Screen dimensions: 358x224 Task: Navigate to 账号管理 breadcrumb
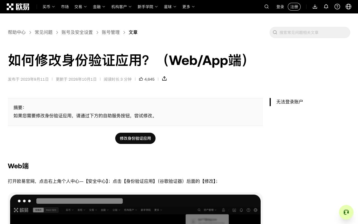tap(111, 32)
